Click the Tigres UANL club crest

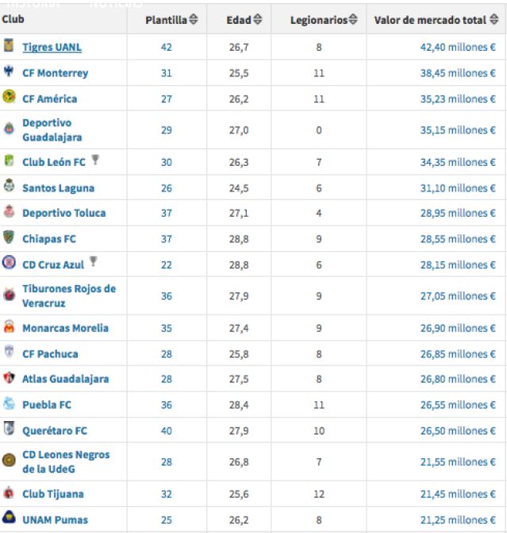coord(10,45)
